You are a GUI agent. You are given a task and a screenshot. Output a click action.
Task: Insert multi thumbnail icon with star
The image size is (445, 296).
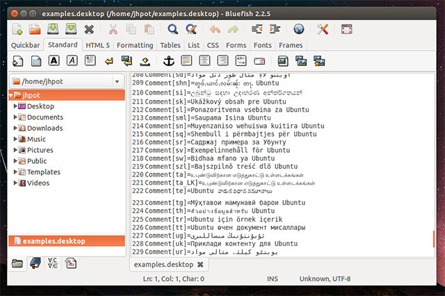click(319, 61)
